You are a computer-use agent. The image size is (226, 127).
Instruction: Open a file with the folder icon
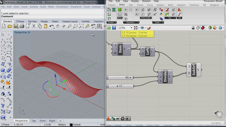10,26
